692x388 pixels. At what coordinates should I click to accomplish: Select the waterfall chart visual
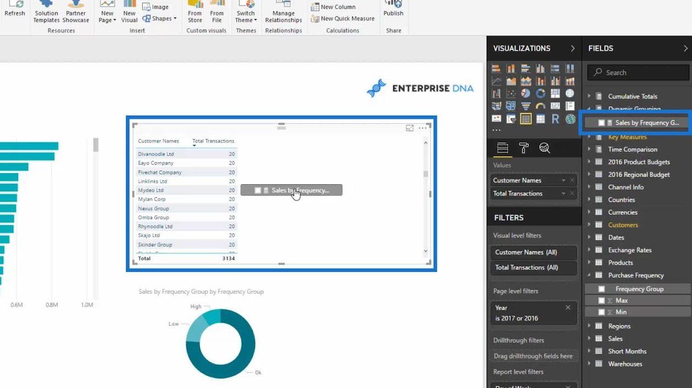click(x=496, y=94)
